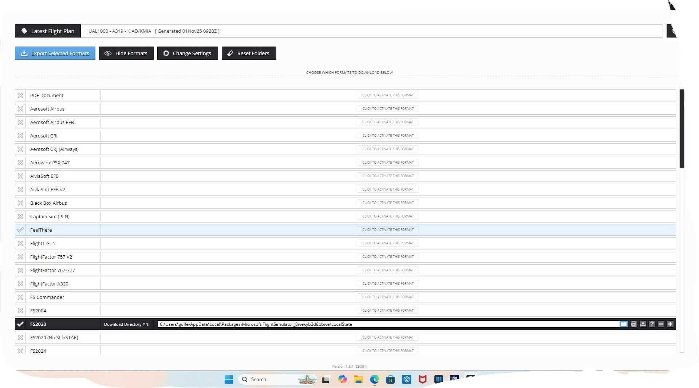
Task: Select the Aerosoft CRJ row label
Action: [44, 136]
